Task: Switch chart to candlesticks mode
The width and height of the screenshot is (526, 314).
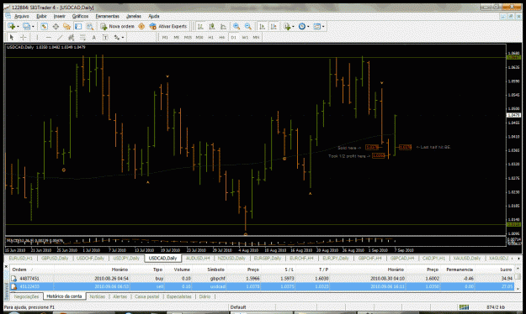Action: coord(212,26)
